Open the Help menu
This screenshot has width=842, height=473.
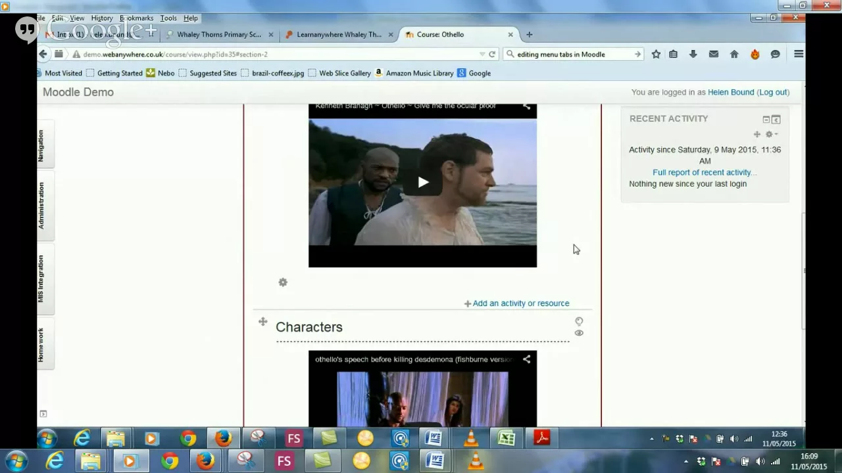(191, 18)
